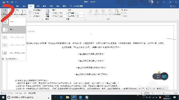
Task: Adjust the left indent spinner arrows
Action: point(67,13)
